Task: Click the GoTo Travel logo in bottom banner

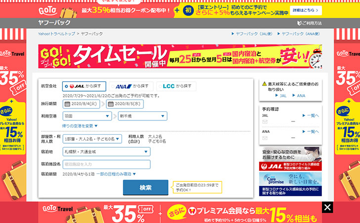Action: [x=58, y=209]
